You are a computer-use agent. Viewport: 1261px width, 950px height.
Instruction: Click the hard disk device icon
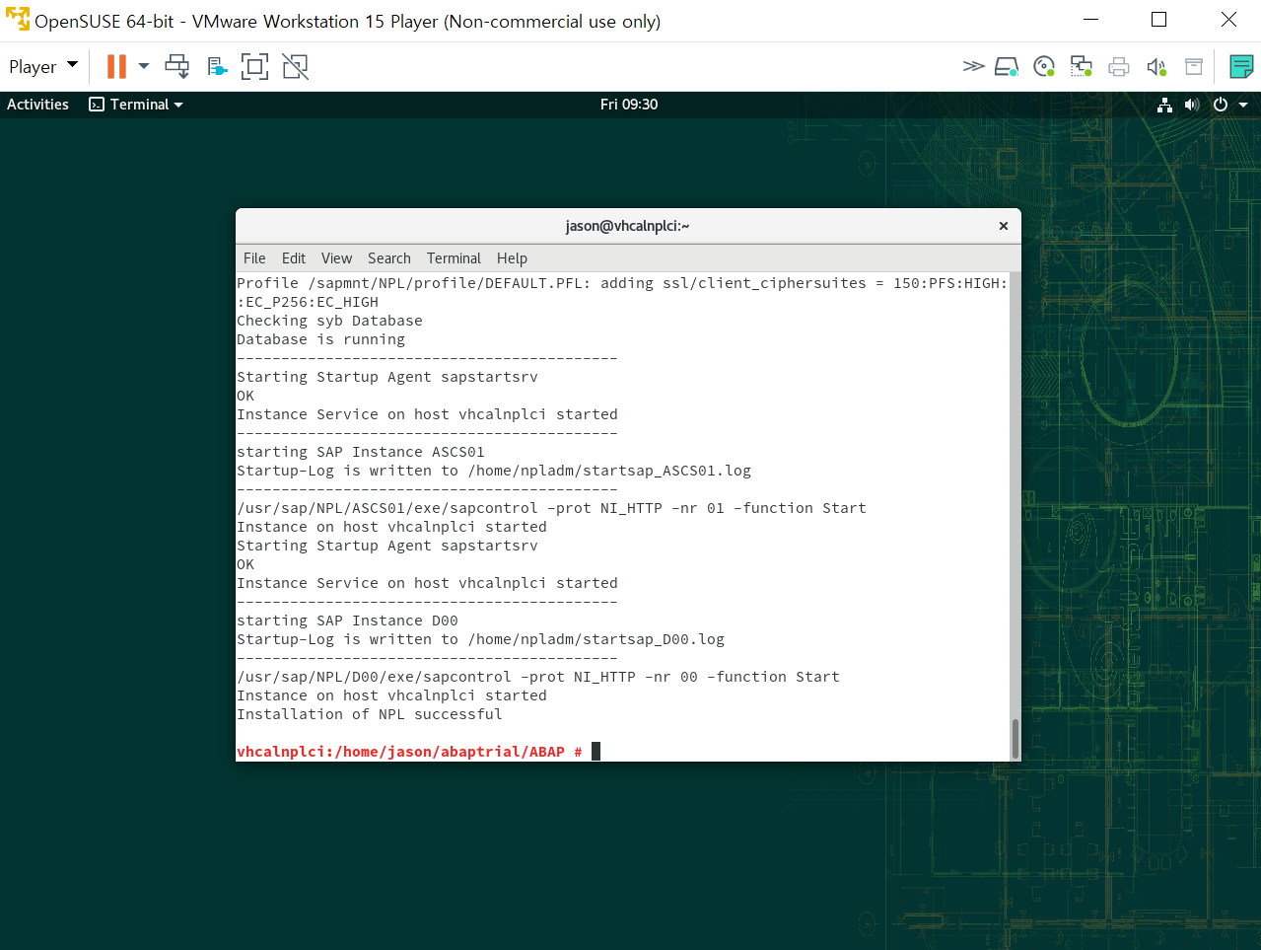pos(1007,66)
